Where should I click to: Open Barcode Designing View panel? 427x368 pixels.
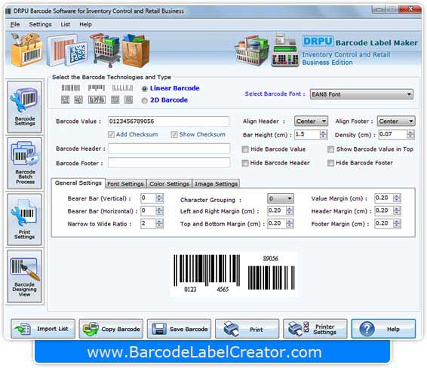tap(24, 276)
